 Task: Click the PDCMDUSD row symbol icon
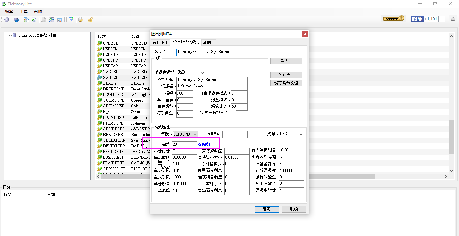[100, 117]
